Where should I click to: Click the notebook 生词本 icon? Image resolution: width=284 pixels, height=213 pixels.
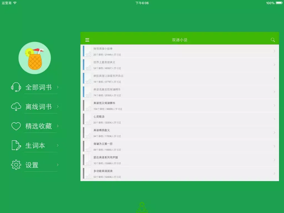(x=16, y=145)
